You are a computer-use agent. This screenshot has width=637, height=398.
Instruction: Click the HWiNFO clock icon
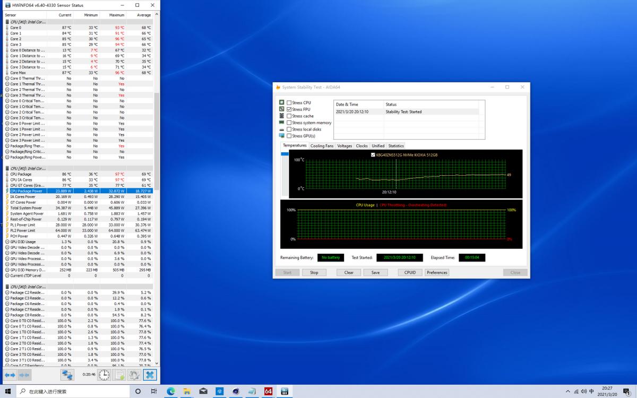click(104, 375)
